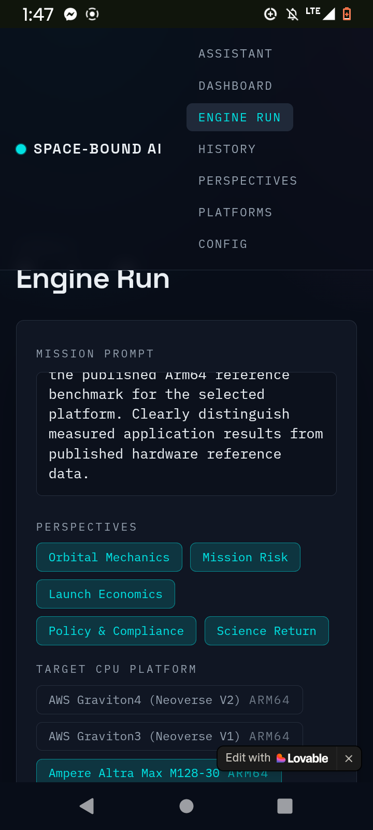Open the Platforms page
The image size is (373, 830).
point(235,213)
